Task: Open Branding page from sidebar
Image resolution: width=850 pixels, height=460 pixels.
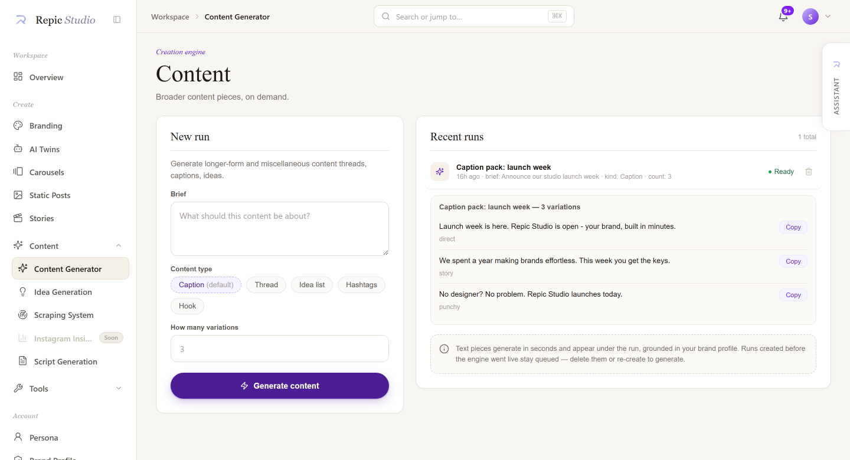Action: [70, 126]
